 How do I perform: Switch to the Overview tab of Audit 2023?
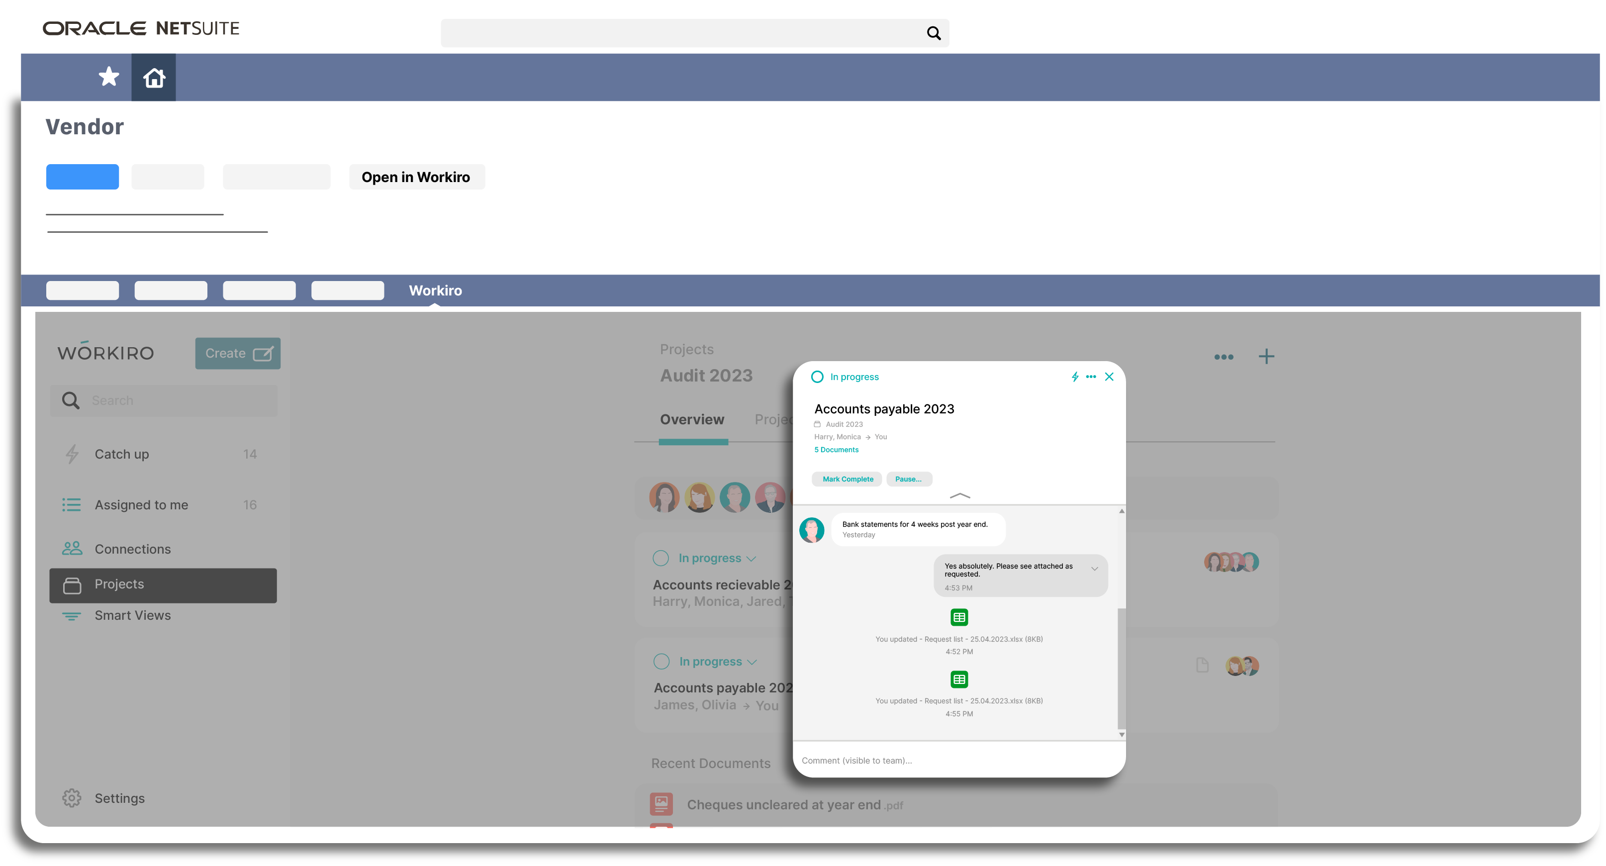click(692, 419)
